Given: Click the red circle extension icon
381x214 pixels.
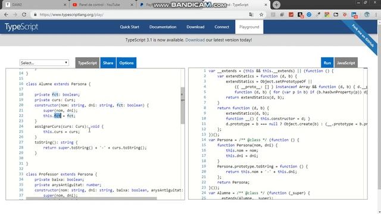Looking at the screenshot, I should click(x=345, y=14).
